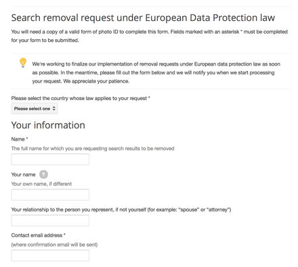Click the relationship to the person label

121,210
